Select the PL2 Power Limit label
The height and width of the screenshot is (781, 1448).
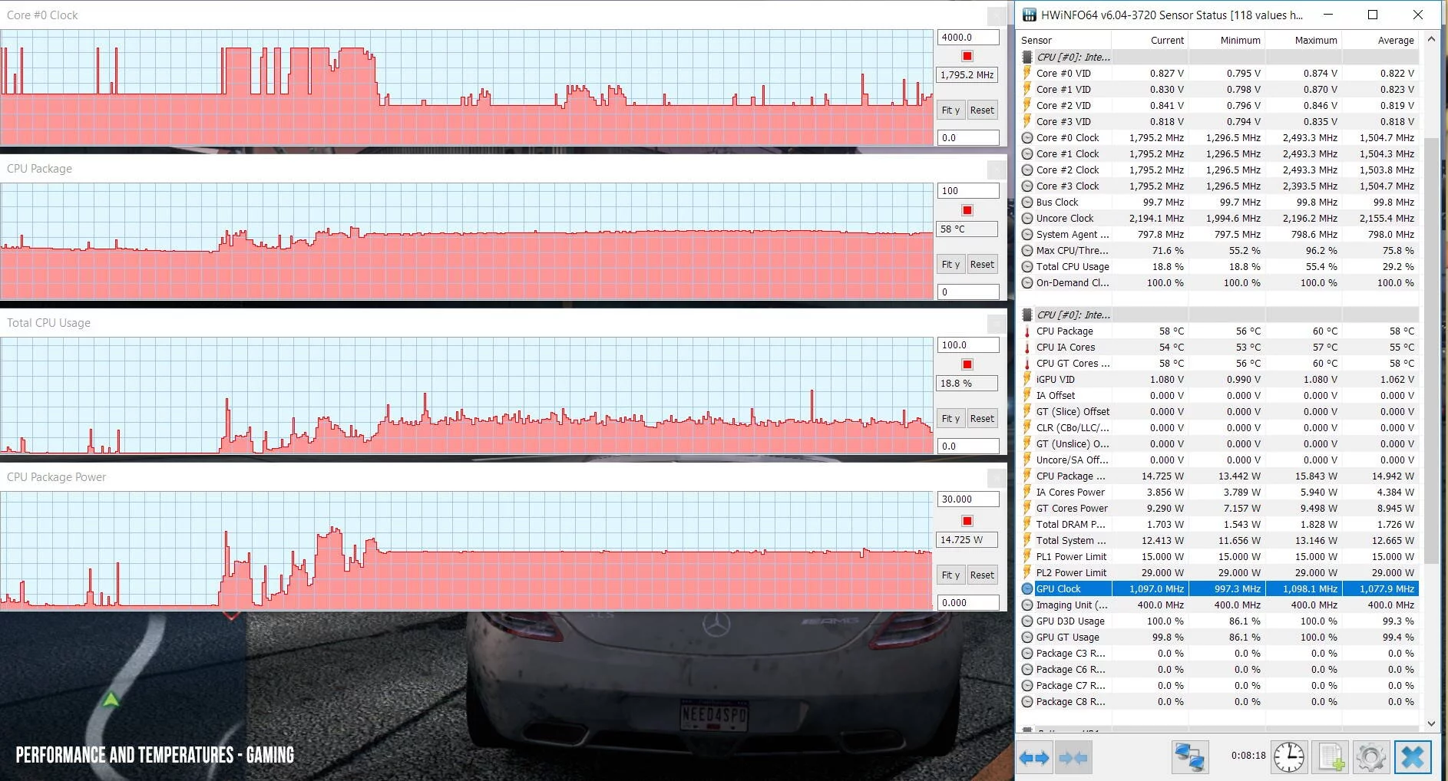click(x=1071, y=572)
